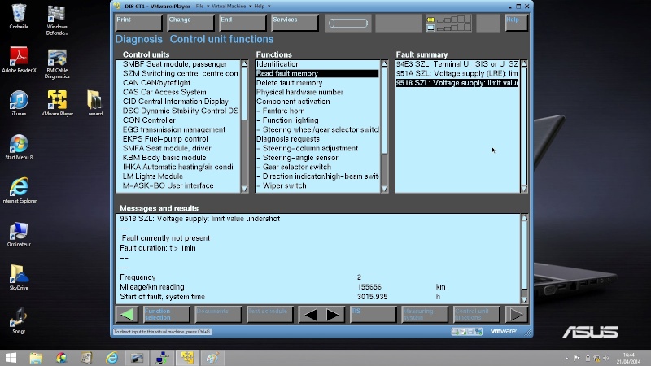Click the Function selection button
The height and width of the screenshot is (366, 651).
click(166, 315)
